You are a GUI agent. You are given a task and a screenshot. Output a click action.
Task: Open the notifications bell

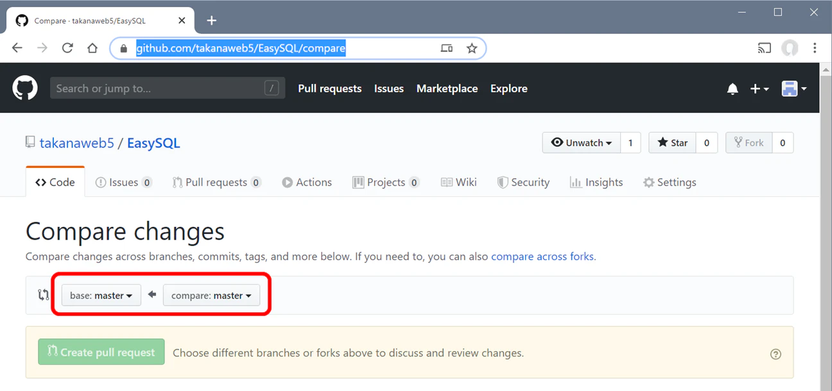point(732,89)
